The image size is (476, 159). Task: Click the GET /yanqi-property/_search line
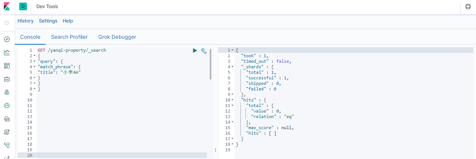[72, 50]
